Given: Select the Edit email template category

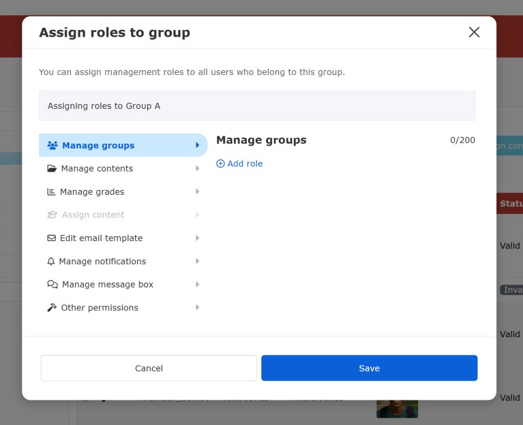Looking at the screenshot, I should pos(123,238).
